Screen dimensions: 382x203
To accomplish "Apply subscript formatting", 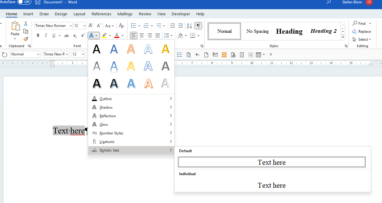I will [x=75, y=36].
